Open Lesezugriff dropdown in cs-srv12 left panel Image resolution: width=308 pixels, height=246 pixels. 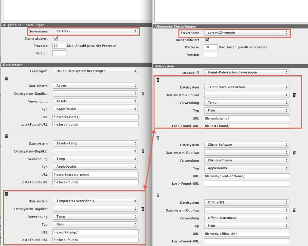pos(95,71)
